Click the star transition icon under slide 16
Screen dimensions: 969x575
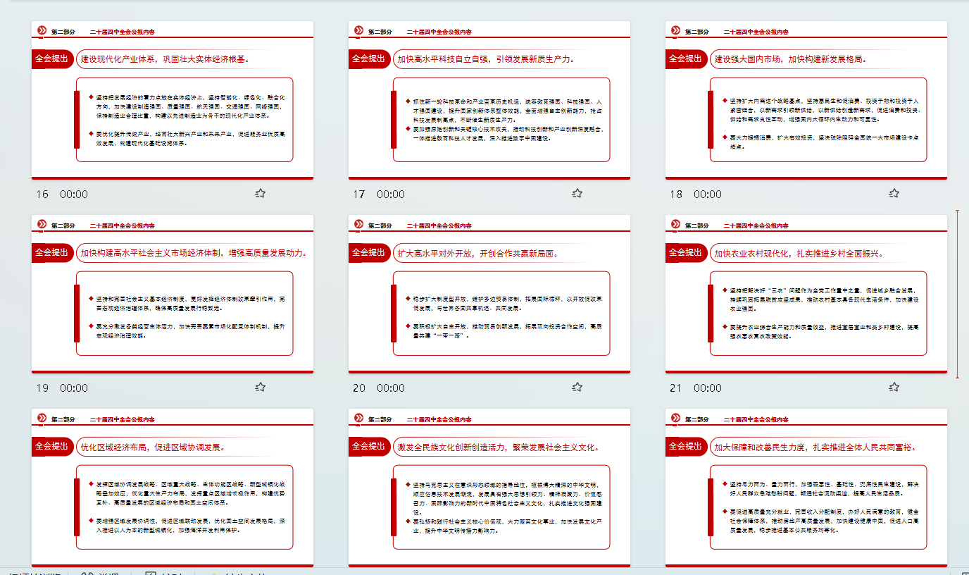[x=260, y=193]
